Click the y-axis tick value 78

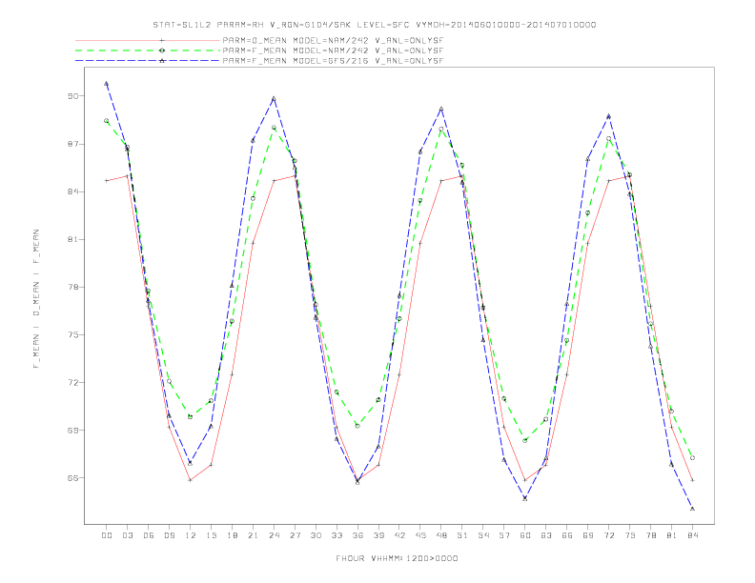pos(72,287)
